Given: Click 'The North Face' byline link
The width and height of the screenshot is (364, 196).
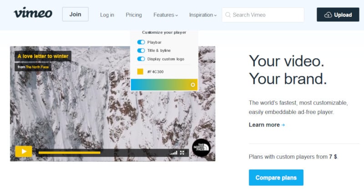Looking at the screenshot, I should click(37, 67).
